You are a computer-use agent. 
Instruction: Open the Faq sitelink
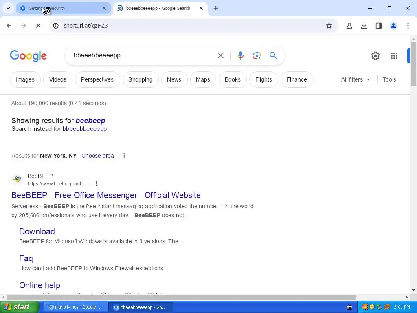point(26,258)
